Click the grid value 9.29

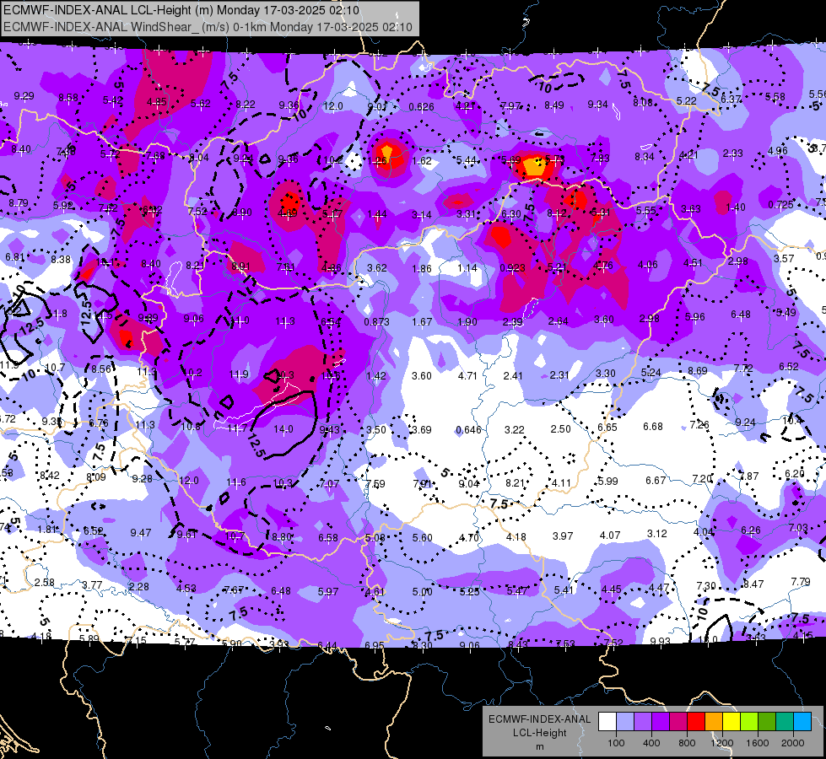[24, 96]
